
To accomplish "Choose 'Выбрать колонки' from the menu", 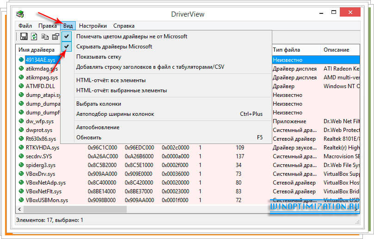I will [98, 104].
